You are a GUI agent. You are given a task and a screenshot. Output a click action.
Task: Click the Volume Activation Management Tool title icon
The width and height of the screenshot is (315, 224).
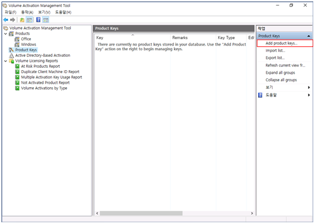click(5, 5)
